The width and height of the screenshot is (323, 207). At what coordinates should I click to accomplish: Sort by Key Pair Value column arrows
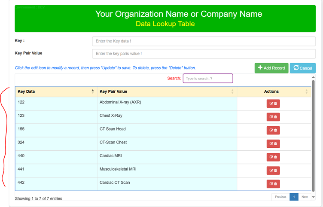click(x=232, y=91)
